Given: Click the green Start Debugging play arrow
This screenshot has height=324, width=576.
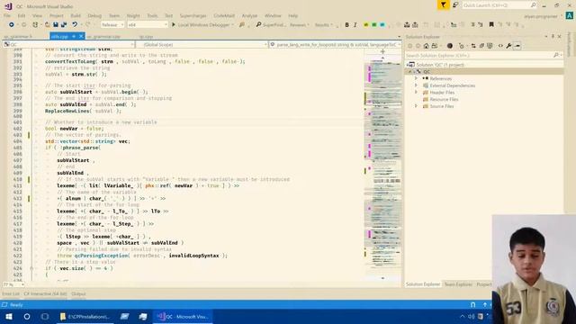Looking at the screenshot, I should coord(174,24).
